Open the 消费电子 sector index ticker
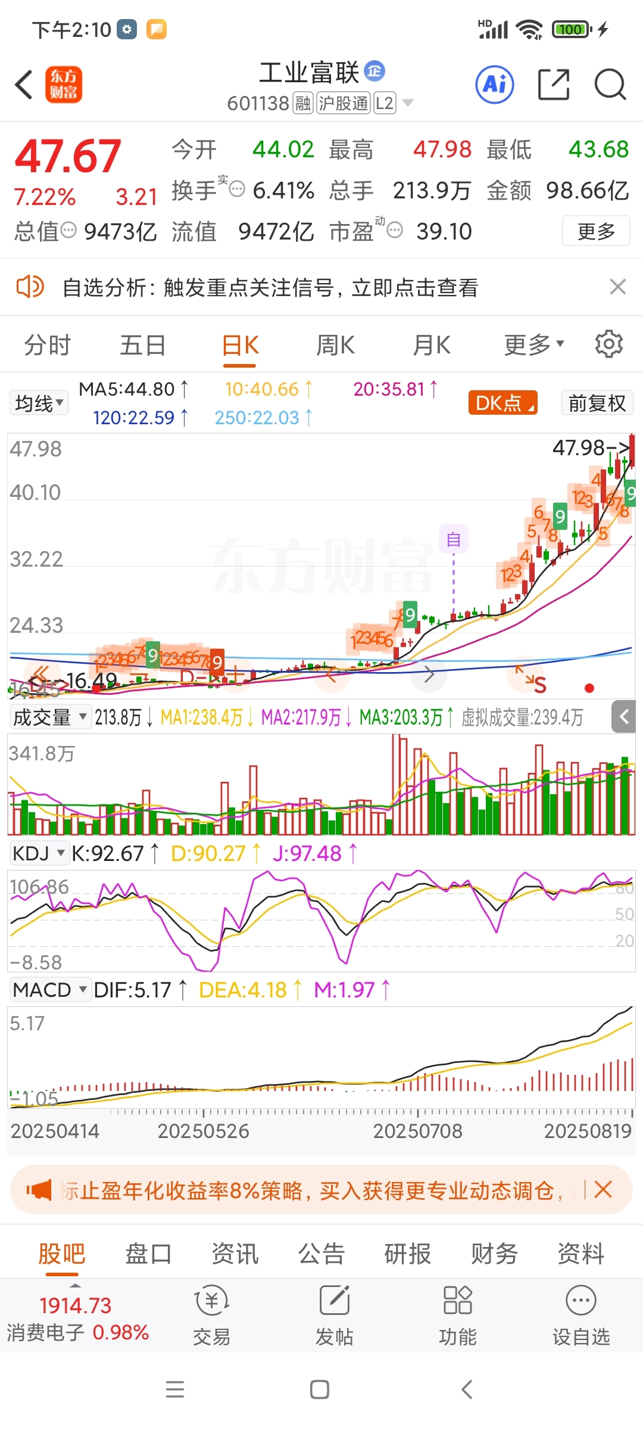The width and height of the screenshot is (643, 1430). pyautogui.click(x=77, y=1319)
